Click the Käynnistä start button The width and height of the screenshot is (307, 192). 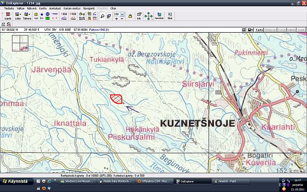14,181
